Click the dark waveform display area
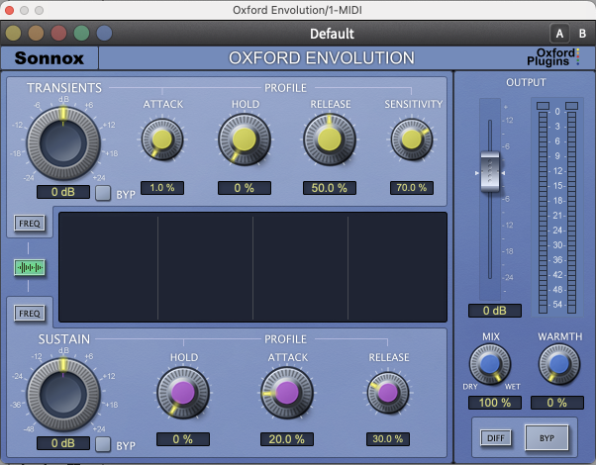The width and height of the screenshot is (596, 465). [x=252, y=267]
